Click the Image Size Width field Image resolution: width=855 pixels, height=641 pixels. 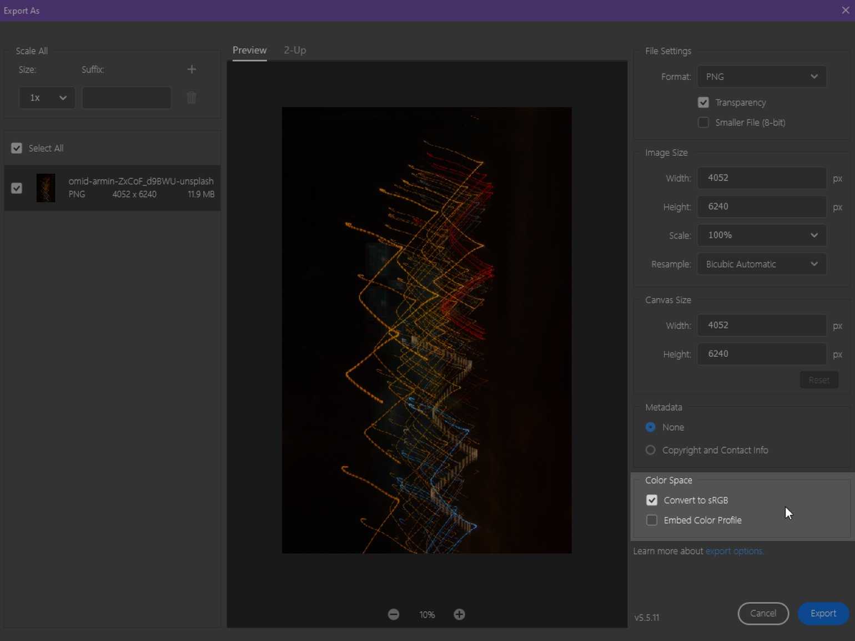coord(761,178)
